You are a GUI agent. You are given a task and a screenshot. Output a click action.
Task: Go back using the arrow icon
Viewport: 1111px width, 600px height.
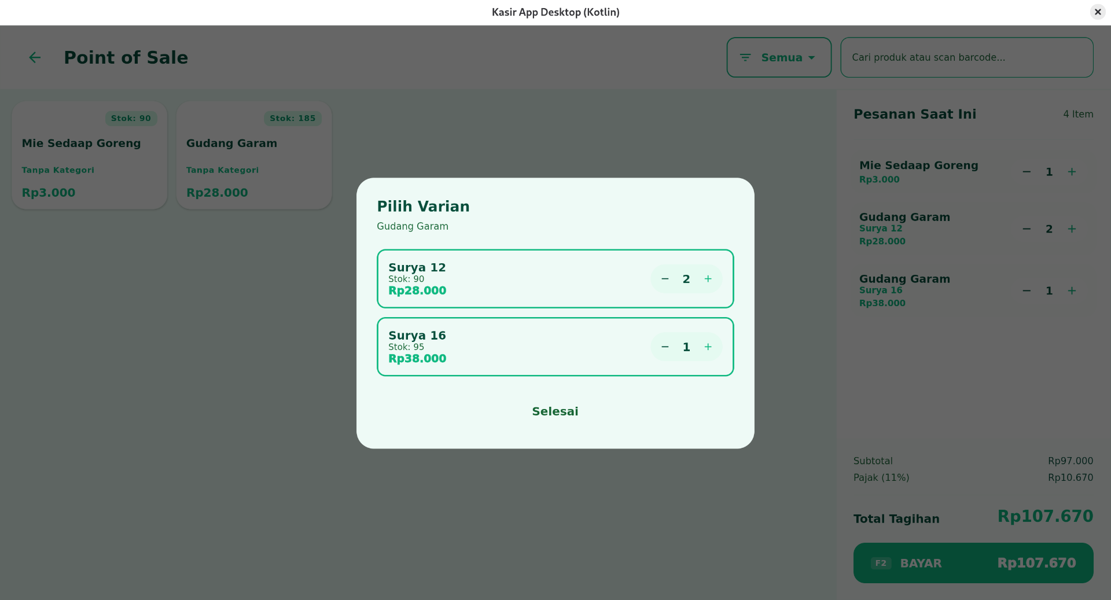tap(35, 57)
